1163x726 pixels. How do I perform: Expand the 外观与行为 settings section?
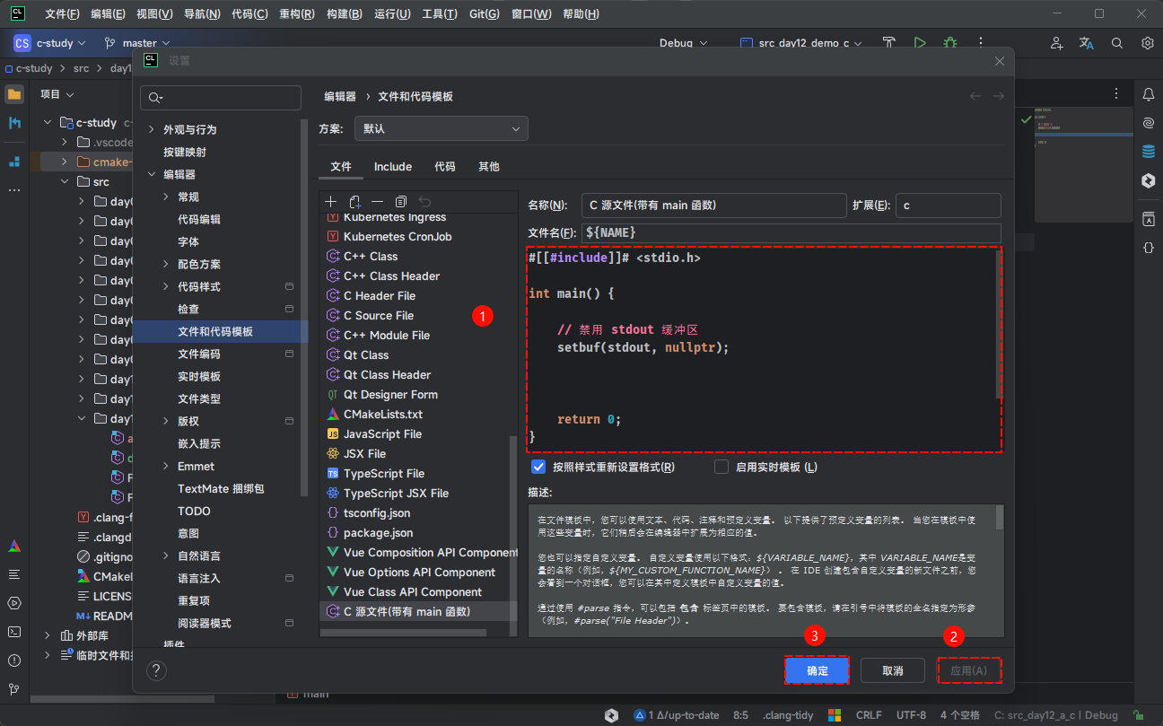[151, 129]
